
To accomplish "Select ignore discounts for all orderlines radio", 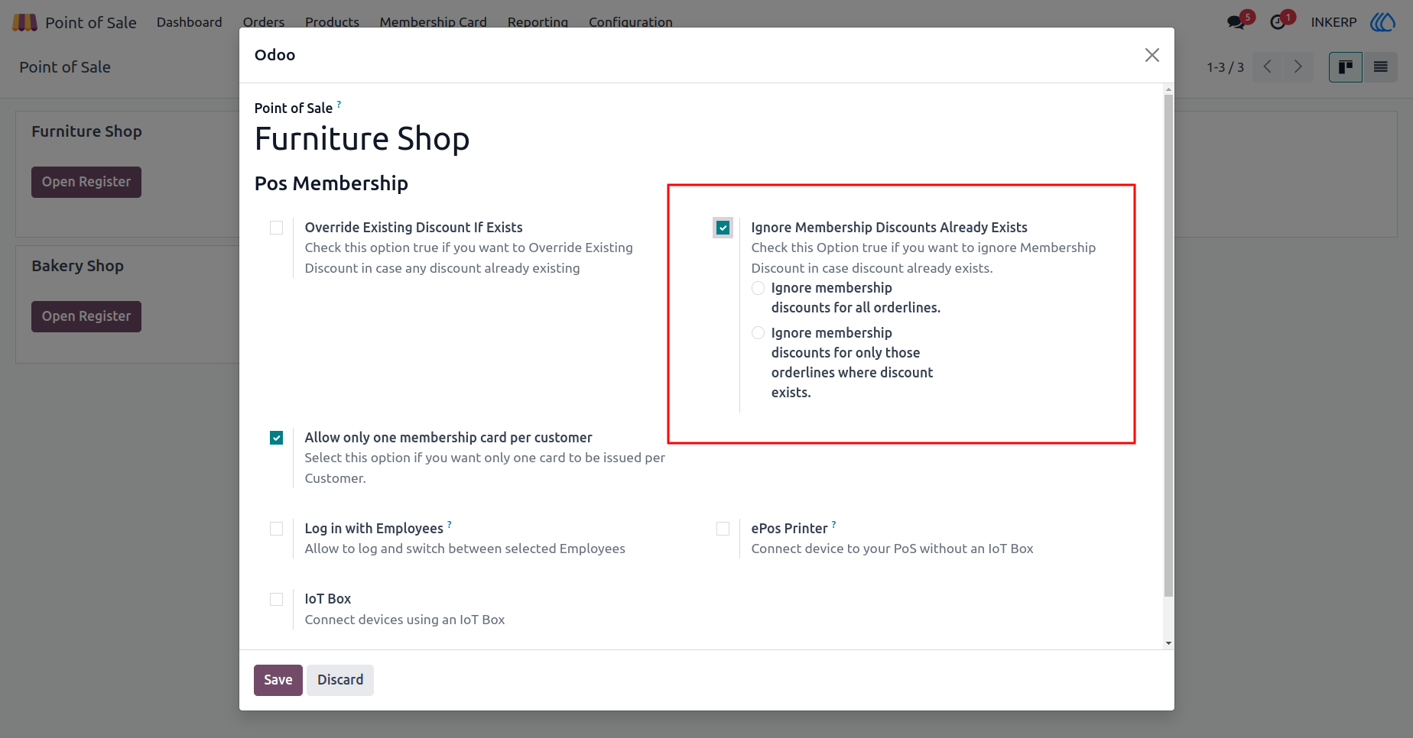I will point(758,288).
